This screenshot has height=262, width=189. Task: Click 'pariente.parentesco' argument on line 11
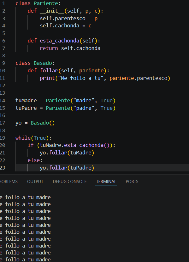pyautogui.click(x=139, y=78)
